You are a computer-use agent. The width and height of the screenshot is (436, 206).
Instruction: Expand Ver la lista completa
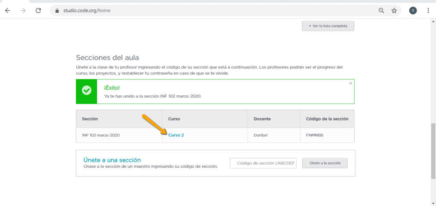[x=328, y=26]
